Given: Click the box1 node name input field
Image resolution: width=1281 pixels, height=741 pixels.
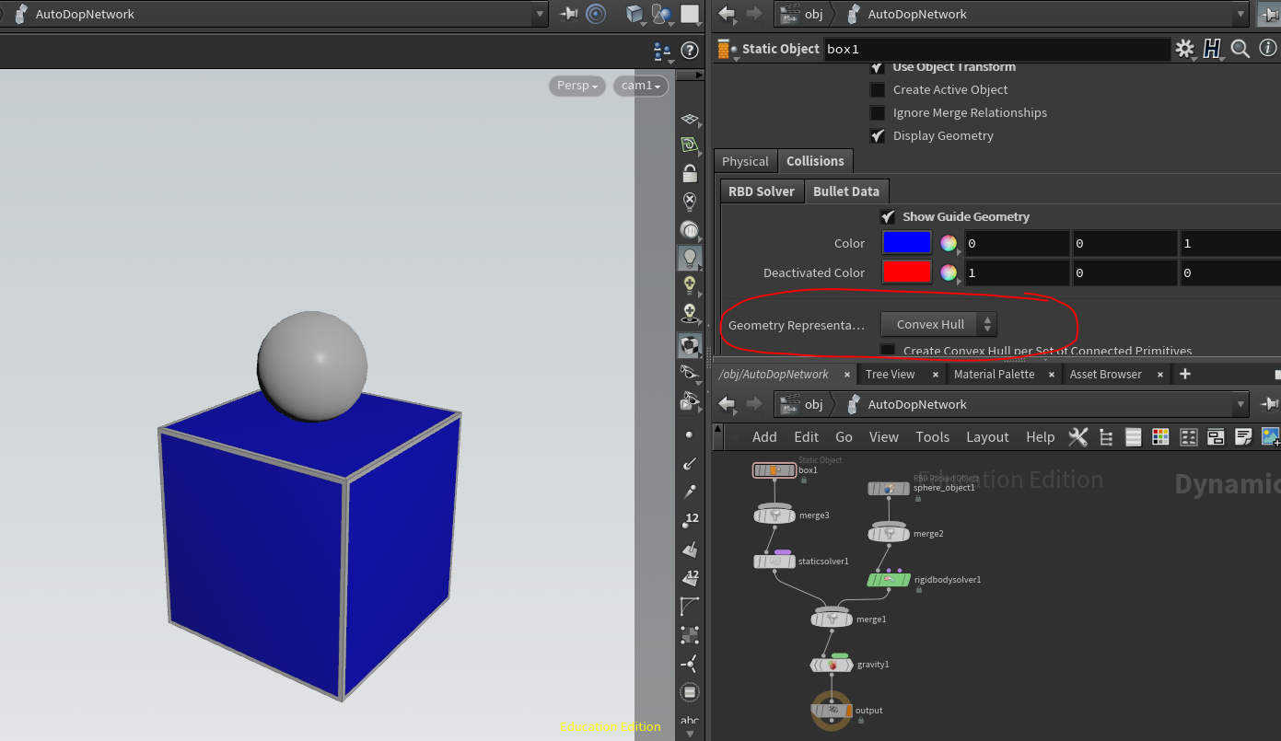Looking at the screenshot, I should coord(996,49).
